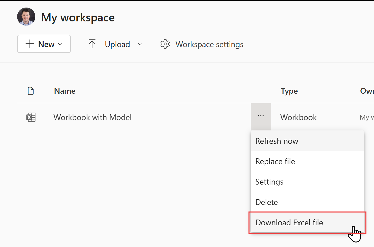Image resolution: width=374 pixels, height=247 pixels.
Task: Click the upload arrow icon
Action: (92, 44)
